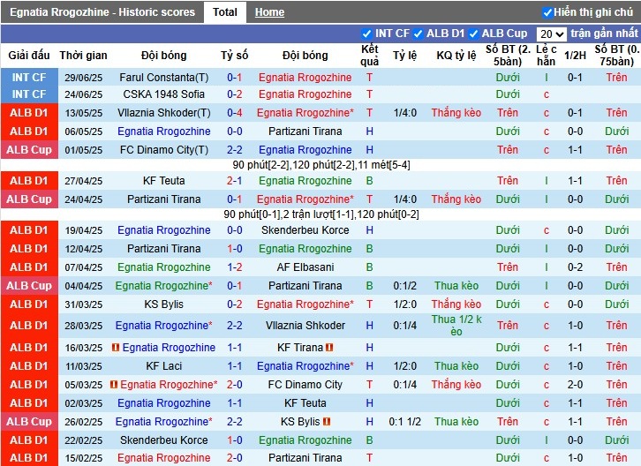Click KF Laci team name
Screen dimensions: 641x466
(164, 366)
